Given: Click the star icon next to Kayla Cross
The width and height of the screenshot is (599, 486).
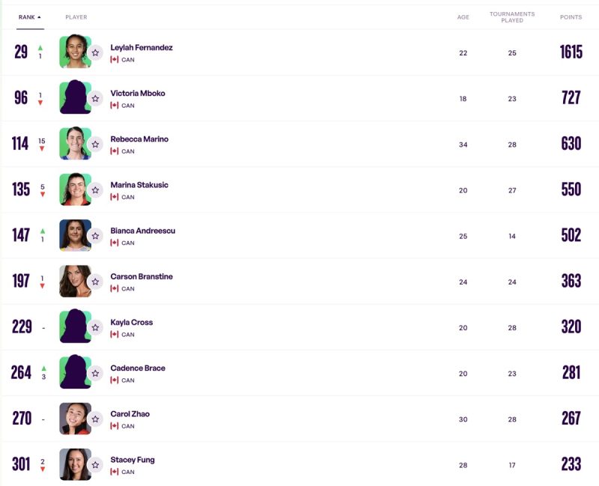Looking at the screenshot, I should [96, 327].
